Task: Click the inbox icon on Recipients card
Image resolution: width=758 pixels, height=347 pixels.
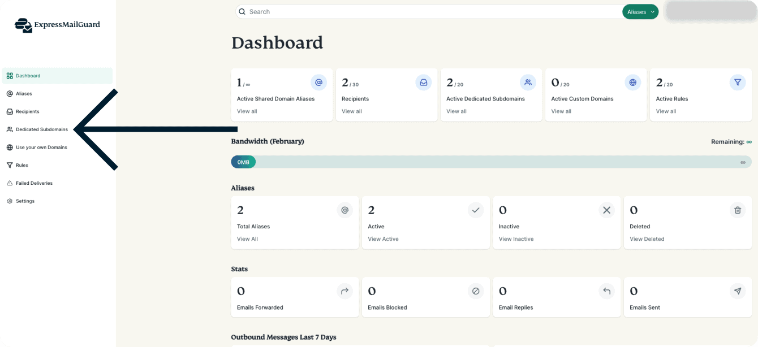Action: coord(423,83)
